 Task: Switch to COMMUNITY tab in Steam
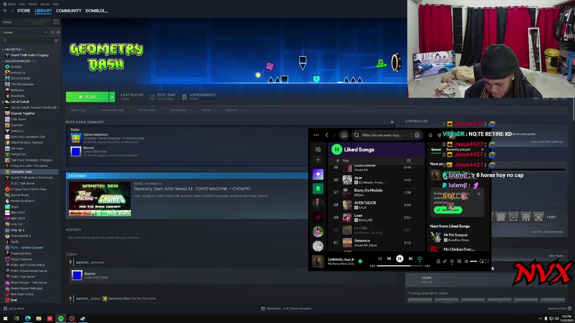(69, 10)
